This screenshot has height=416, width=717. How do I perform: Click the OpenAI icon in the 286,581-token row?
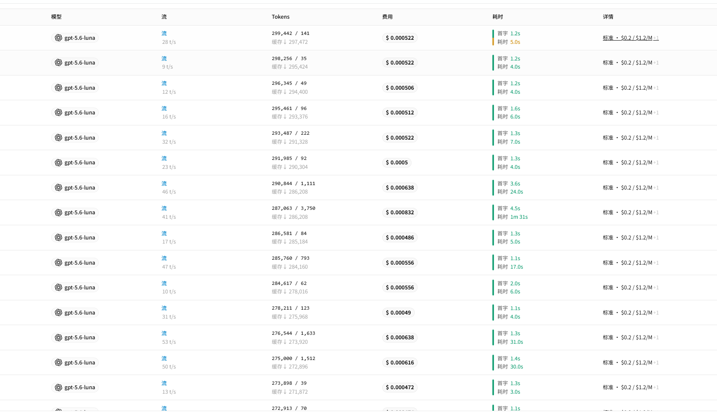[58, 237]
